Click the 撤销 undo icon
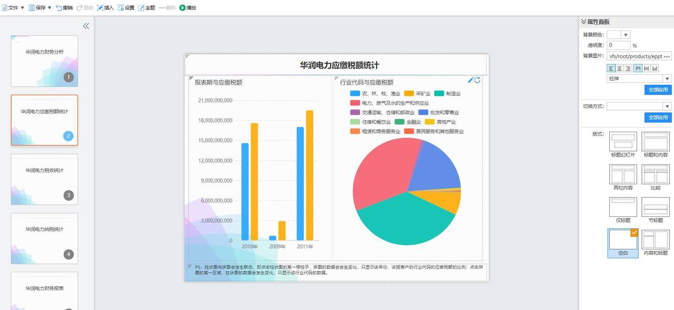Viewport: 674px width, 310px height. (59, 8)
